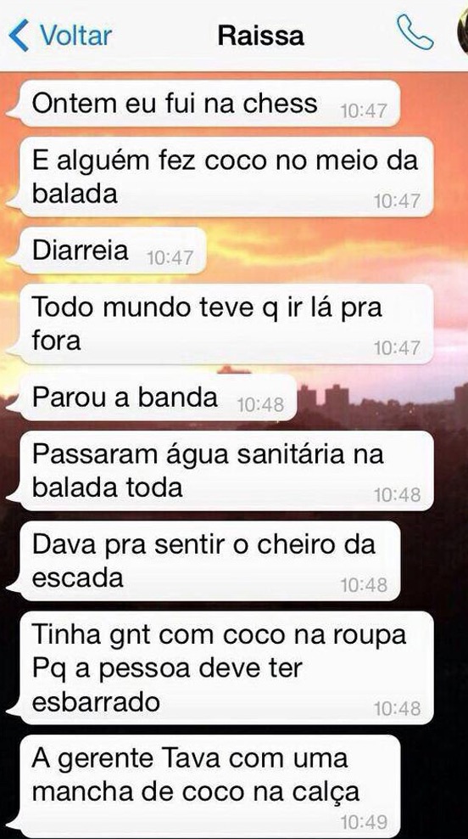Tap the 'Diarreia' message bubble
The height and width of the screenshot is (839, 468).
point(106,251)
